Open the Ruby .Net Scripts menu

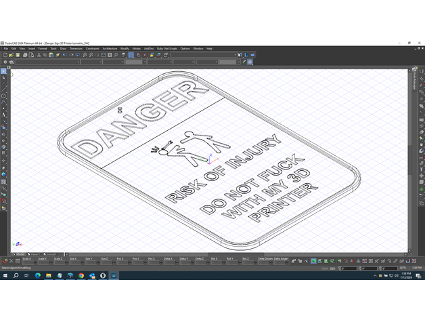[x=166, y=49]
